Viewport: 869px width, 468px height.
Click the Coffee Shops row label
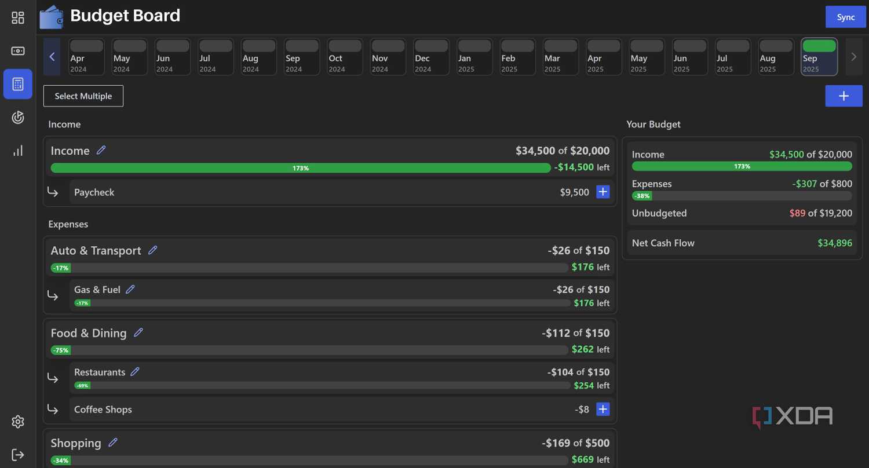tap(103, 409)
